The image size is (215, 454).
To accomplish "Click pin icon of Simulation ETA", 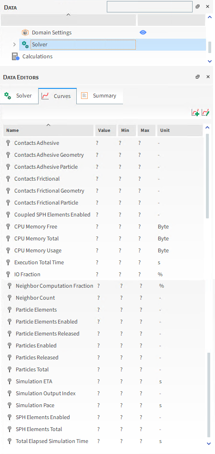I will 10,381.
